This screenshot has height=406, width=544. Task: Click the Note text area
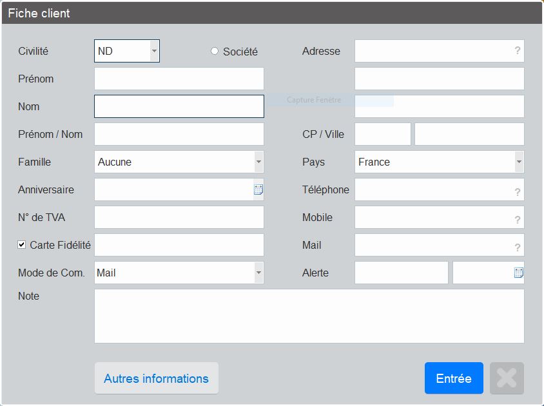point(309,316)
